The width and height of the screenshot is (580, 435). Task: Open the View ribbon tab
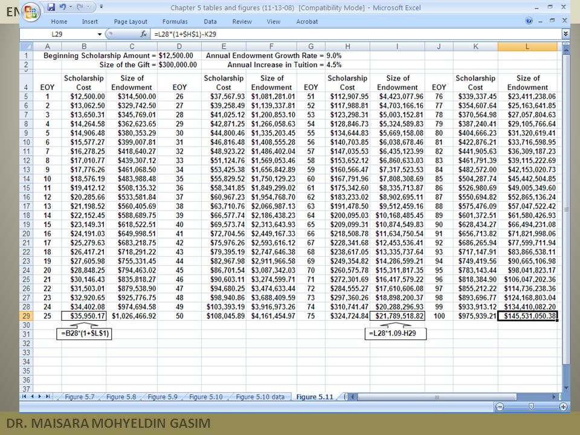tap(273, 22)
